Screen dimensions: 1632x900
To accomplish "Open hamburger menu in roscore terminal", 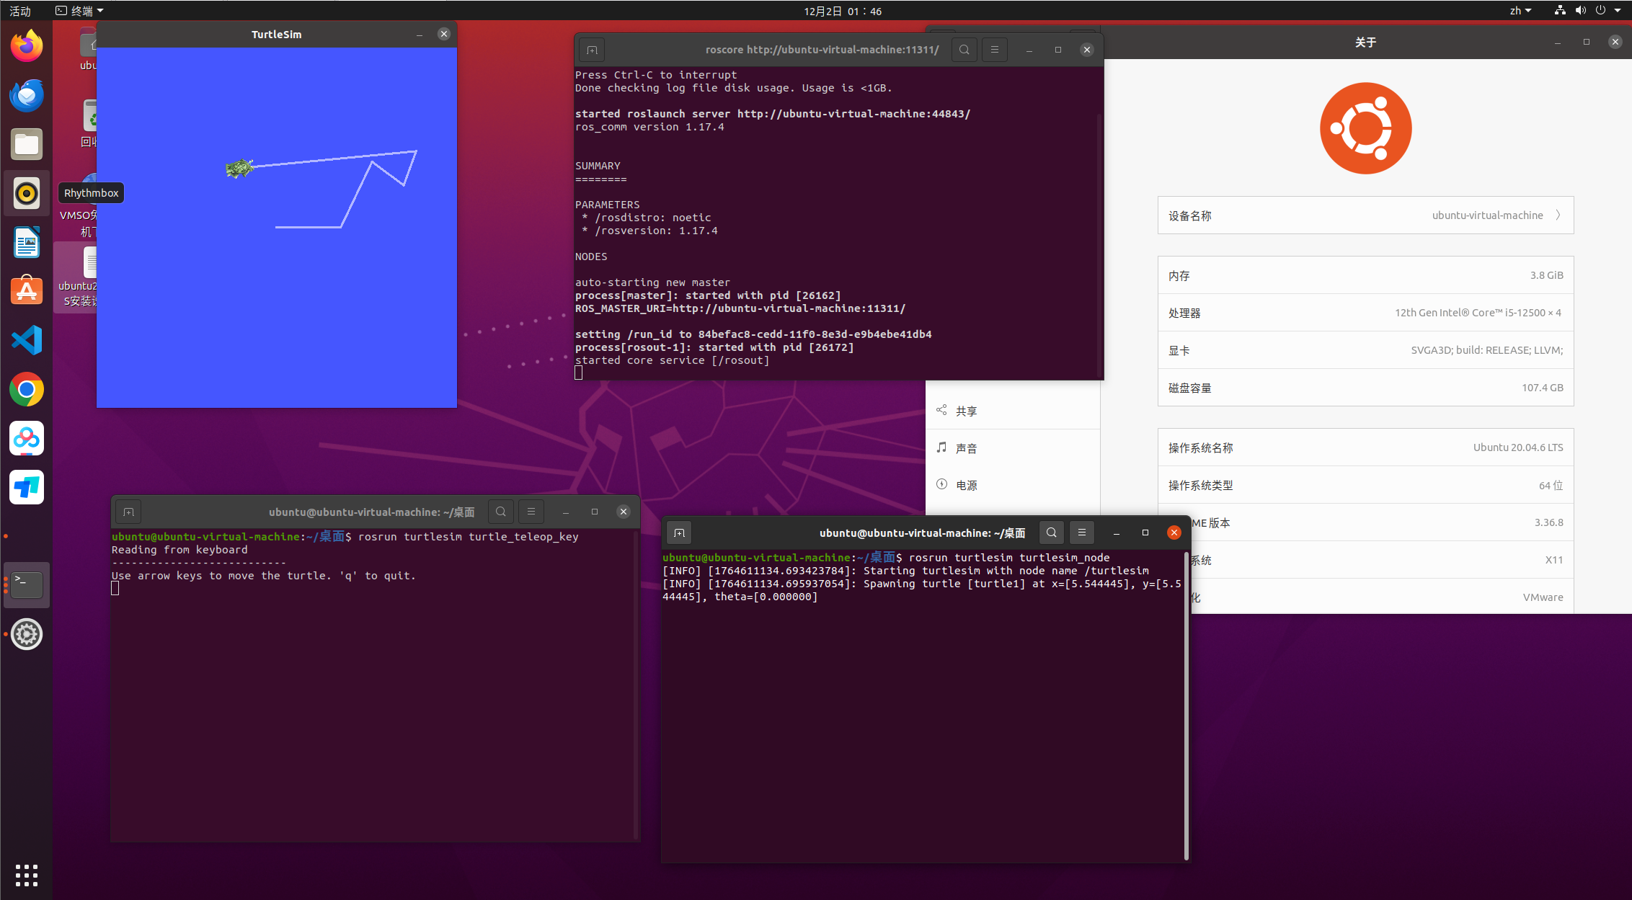I will [x=994, y=50].
